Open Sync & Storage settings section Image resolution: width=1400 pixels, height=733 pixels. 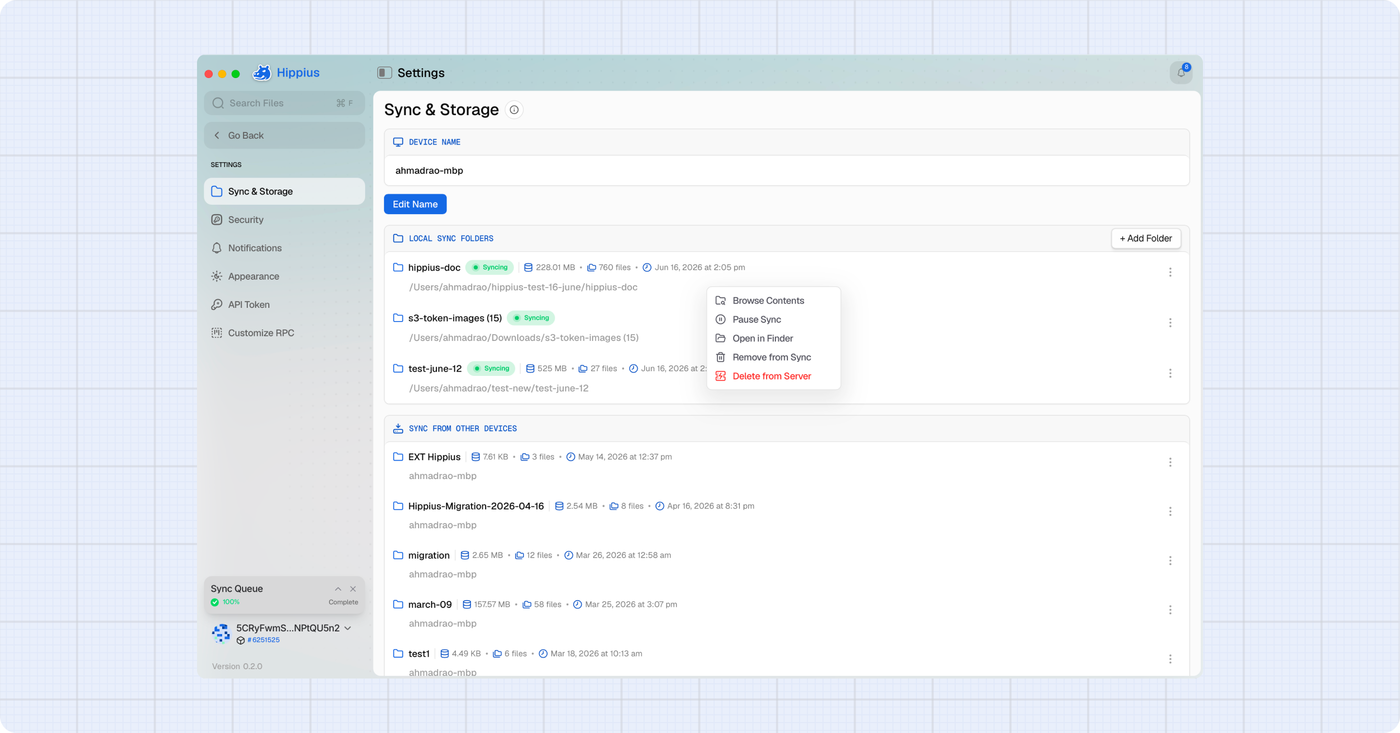coord(284,191)
